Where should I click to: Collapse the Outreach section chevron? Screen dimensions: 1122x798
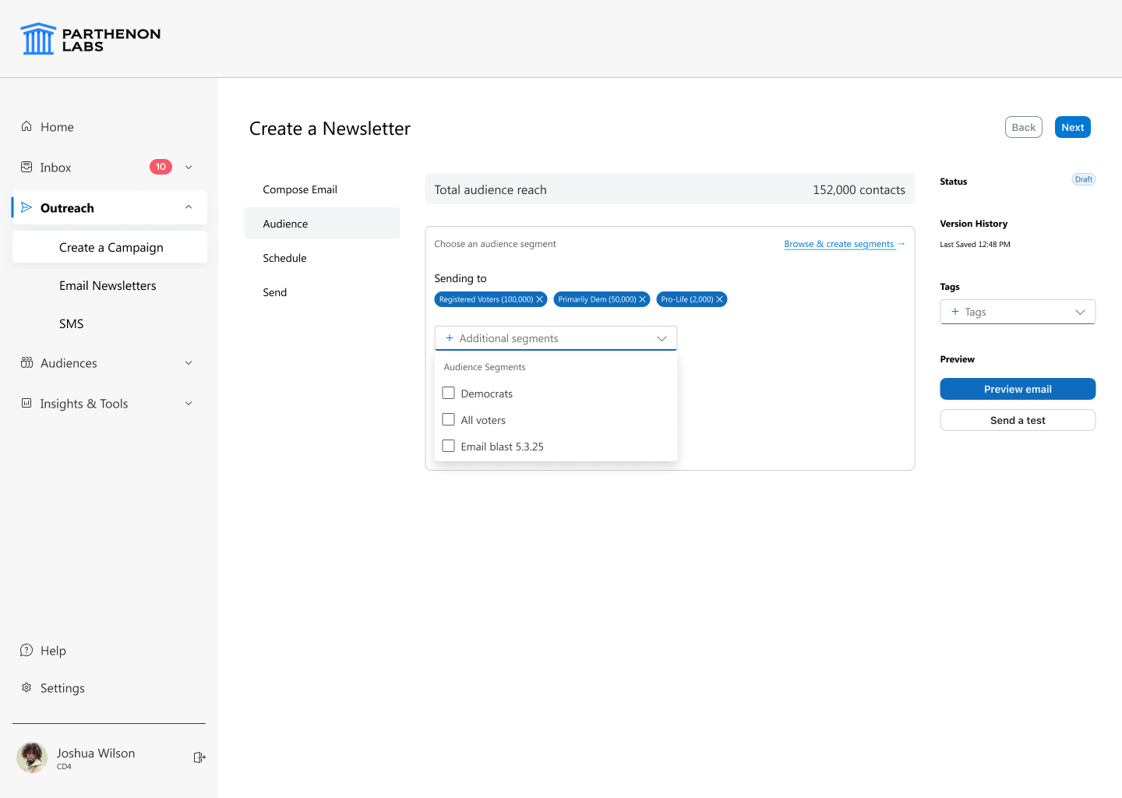click(x=189, y=207)
